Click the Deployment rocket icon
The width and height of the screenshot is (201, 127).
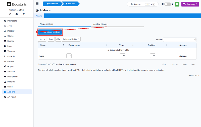(5, 77)
